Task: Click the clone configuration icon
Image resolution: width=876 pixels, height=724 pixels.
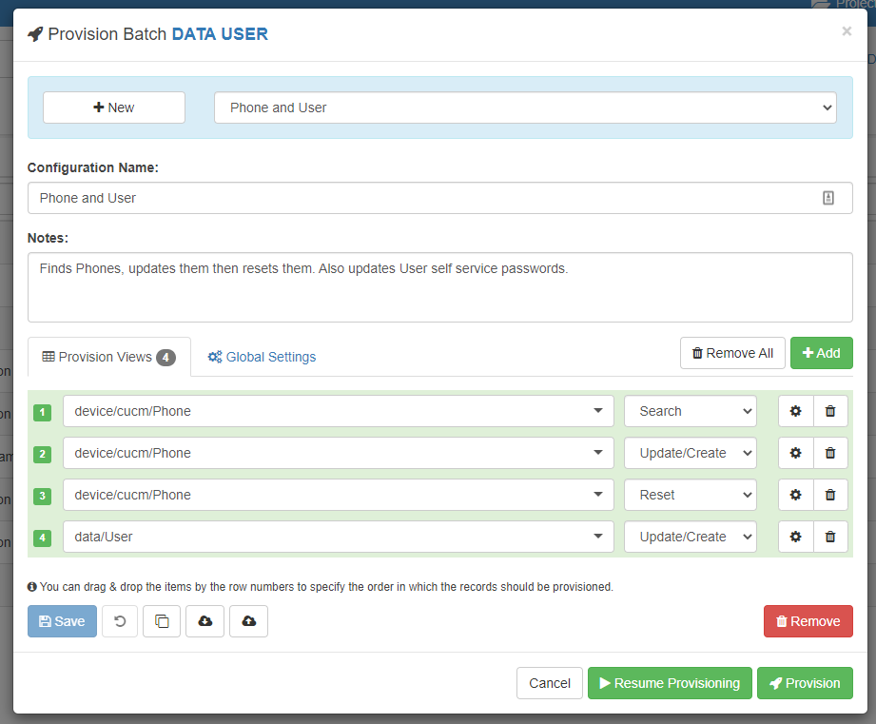Action: (162, 621)
